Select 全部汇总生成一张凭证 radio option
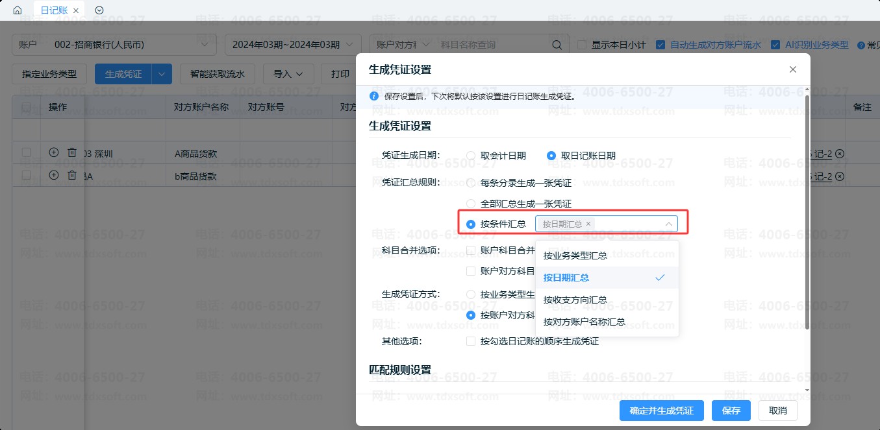880x430 pixels. tap(471, 204)
